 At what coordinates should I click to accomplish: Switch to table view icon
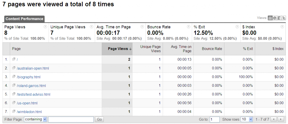tap(270, 18)
